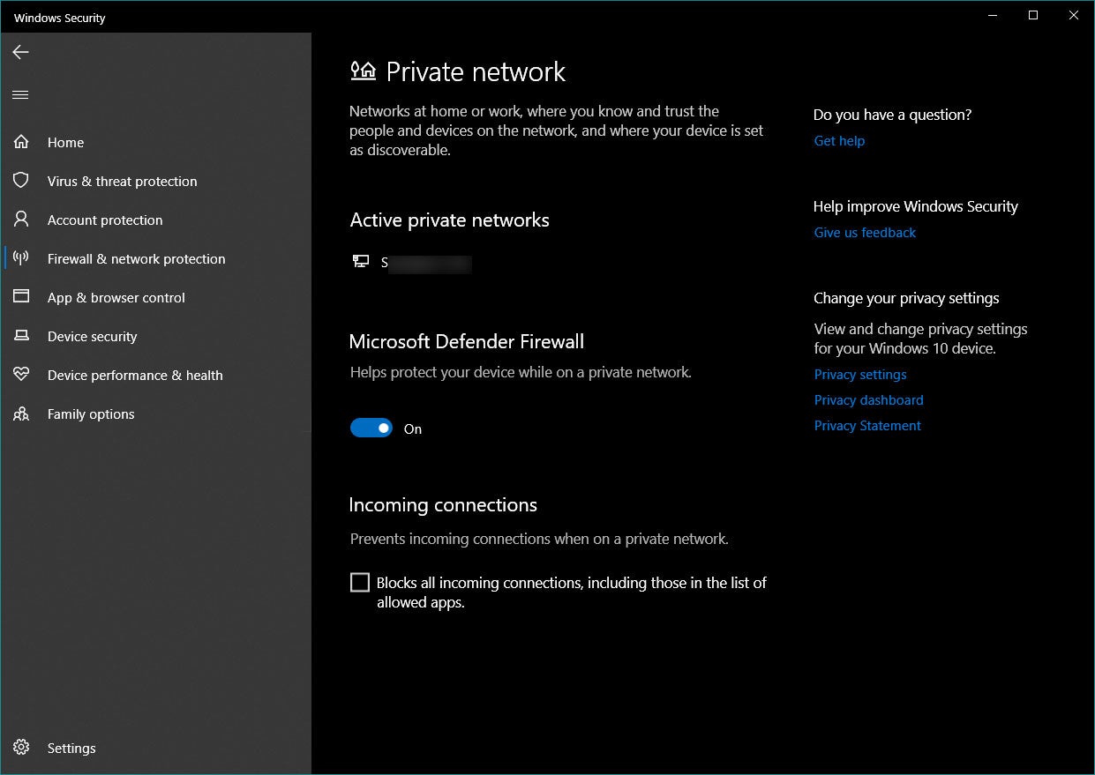1095x775 pixels.
Task: Click the Firewall & network antenna icon
Action: pos(21,258)
